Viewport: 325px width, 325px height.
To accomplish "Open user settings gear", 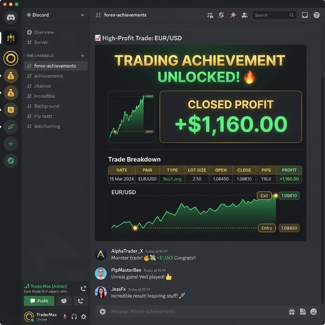I will click(83, 317).
